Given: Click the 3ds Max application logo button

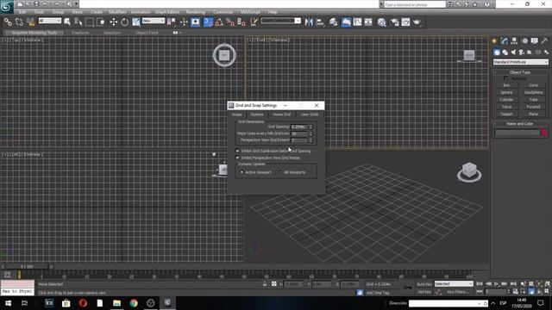Looking at the screenshot, I should [x=6, y=6].
